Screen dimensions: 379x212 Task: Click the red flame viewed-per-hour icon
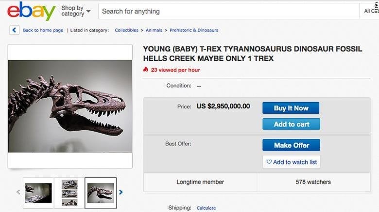(x=145, y=70)
